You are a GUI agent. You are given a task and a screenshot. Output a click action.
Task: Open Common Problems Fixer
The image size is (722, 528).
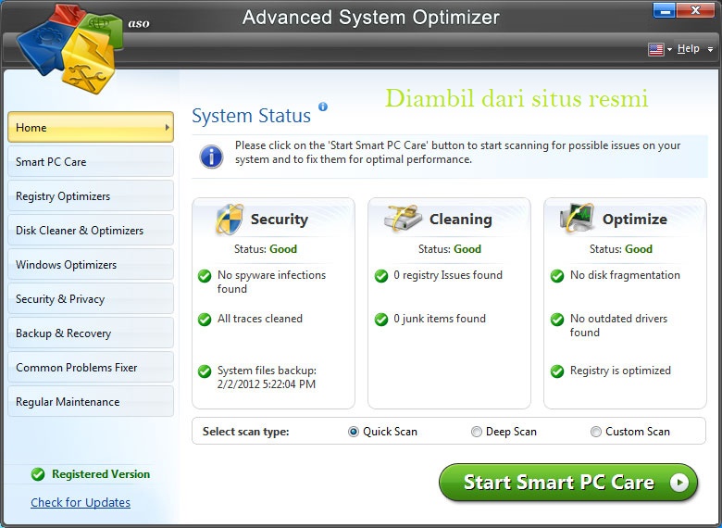point(91,367)
